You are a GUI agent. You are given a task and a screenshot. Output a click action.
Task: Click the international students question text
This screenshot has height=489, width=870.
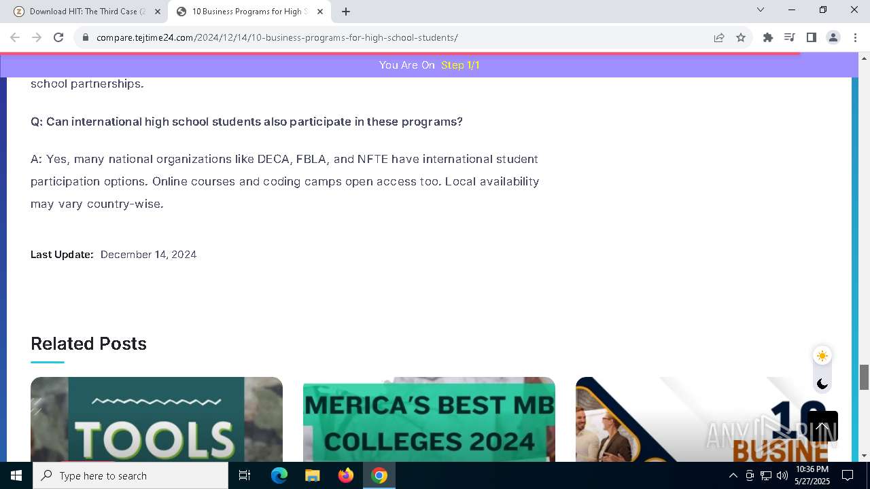247,122
